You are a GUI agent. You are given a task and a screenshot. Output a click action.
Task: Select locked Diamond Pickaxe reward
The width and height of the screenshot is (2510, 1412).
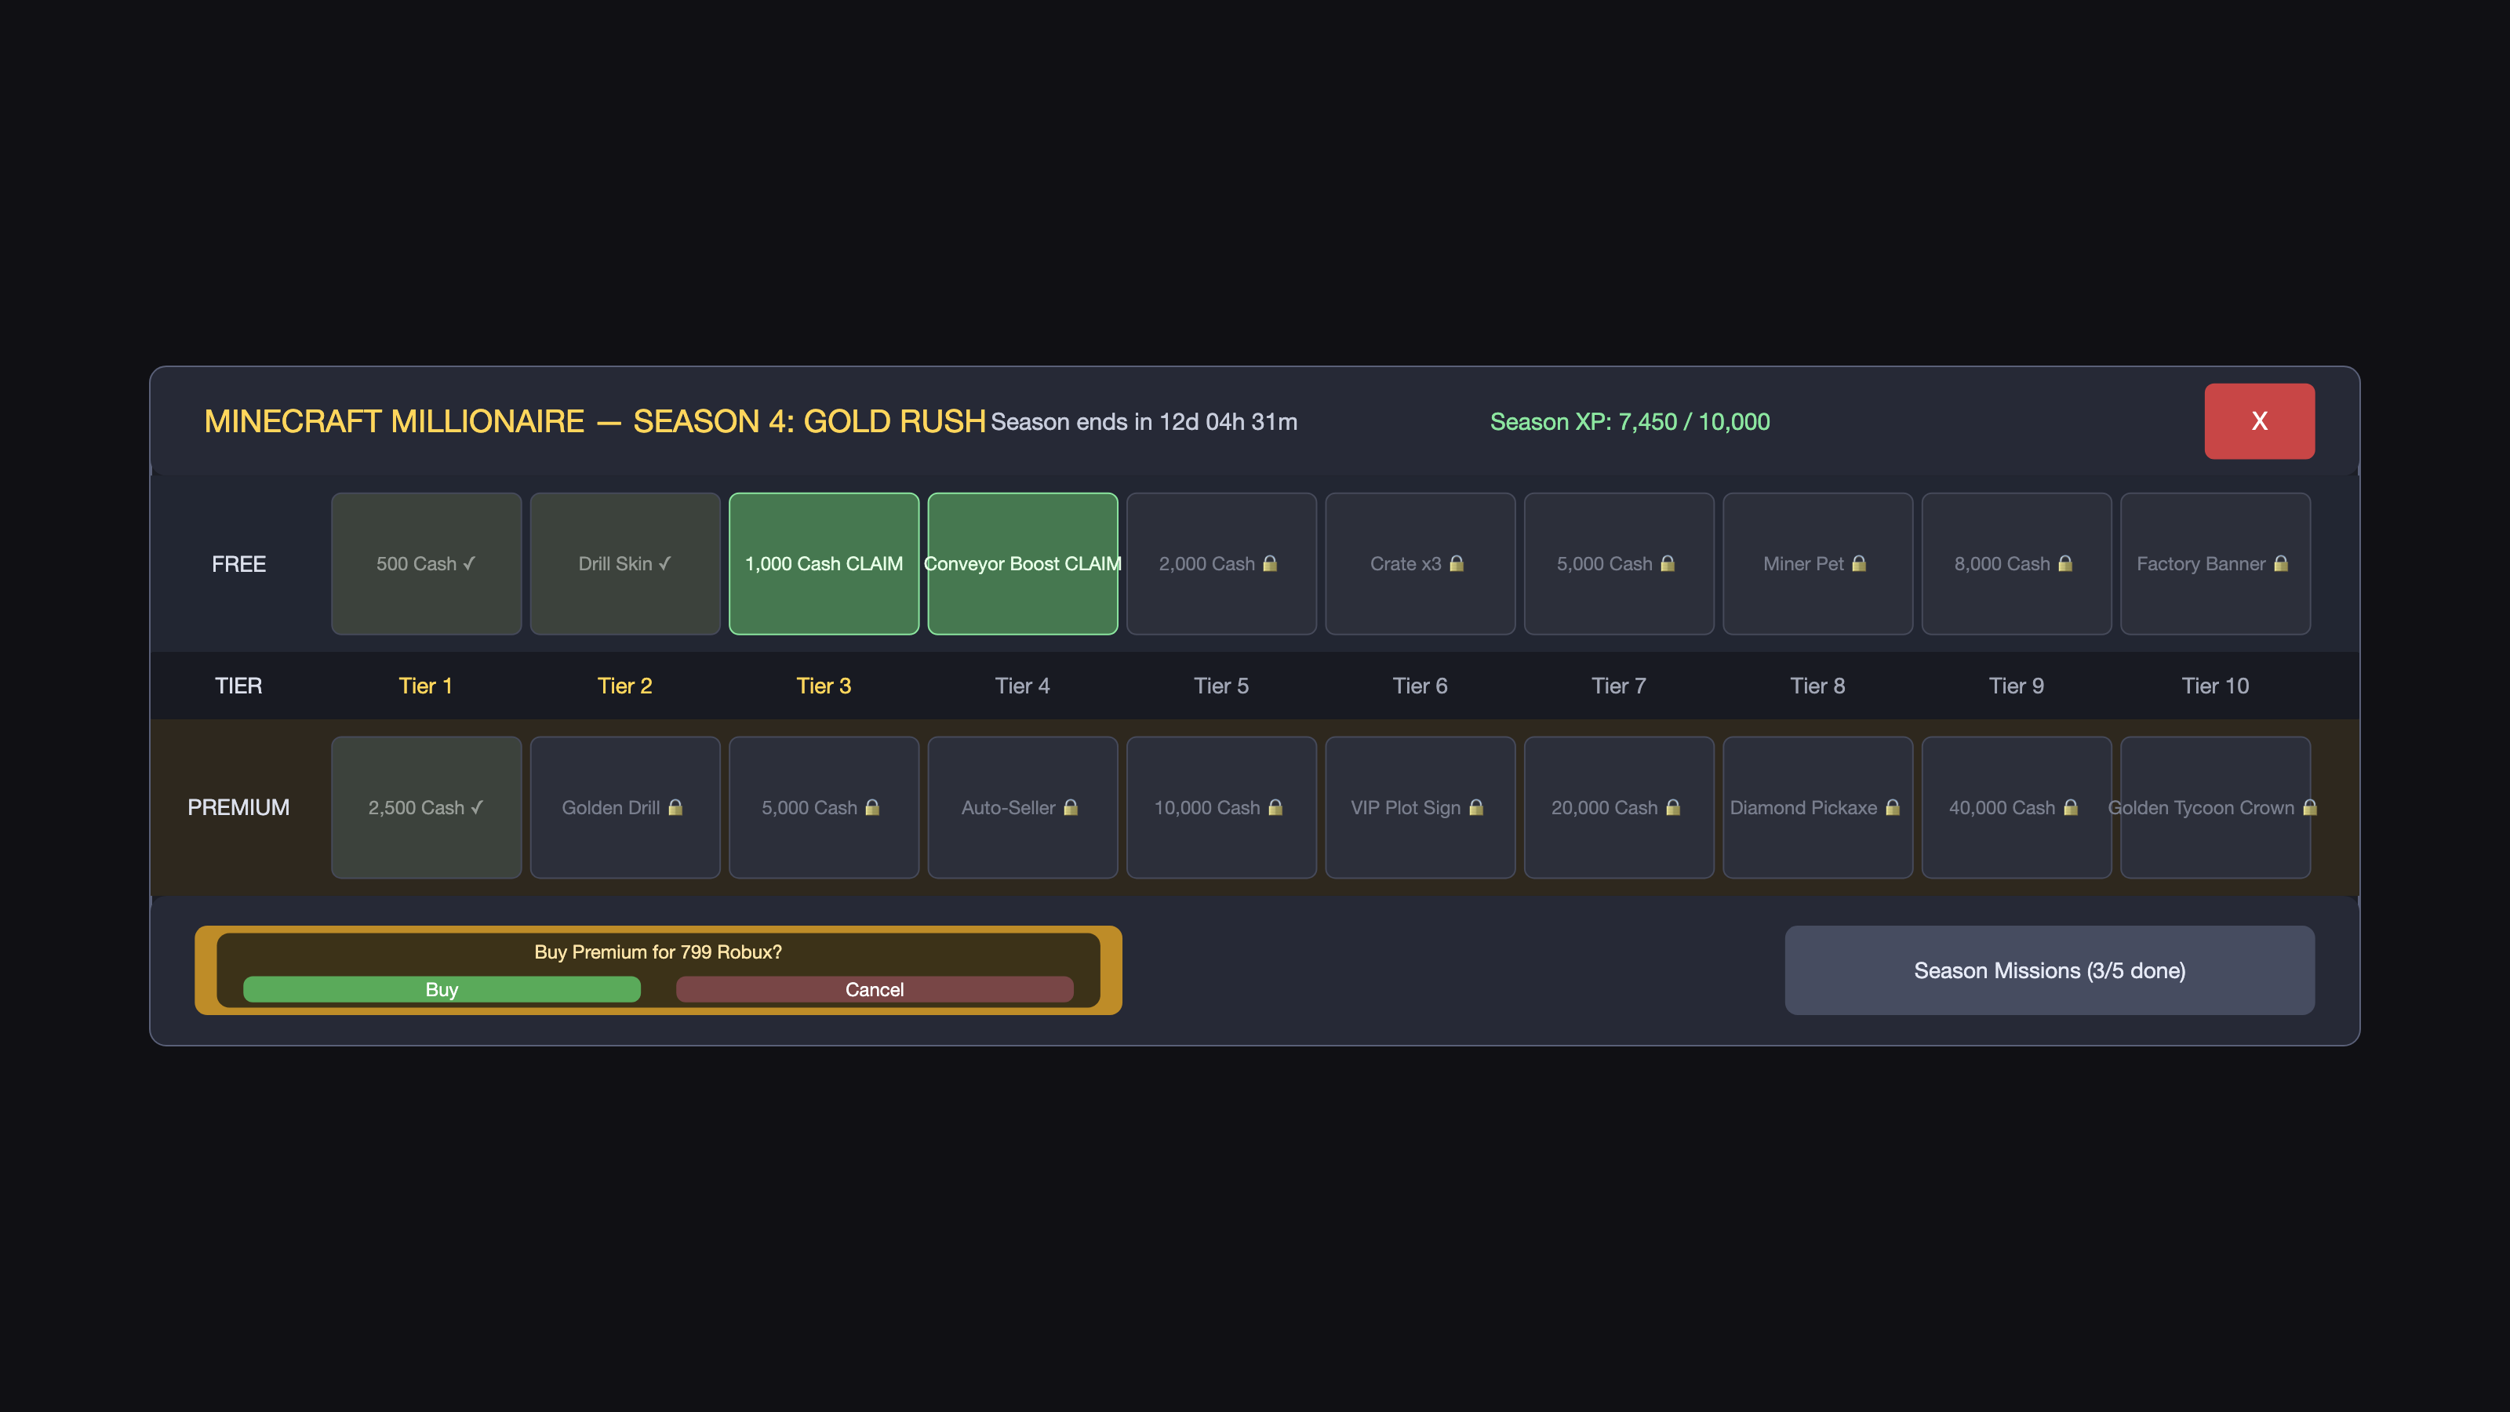click(1817, 807)
